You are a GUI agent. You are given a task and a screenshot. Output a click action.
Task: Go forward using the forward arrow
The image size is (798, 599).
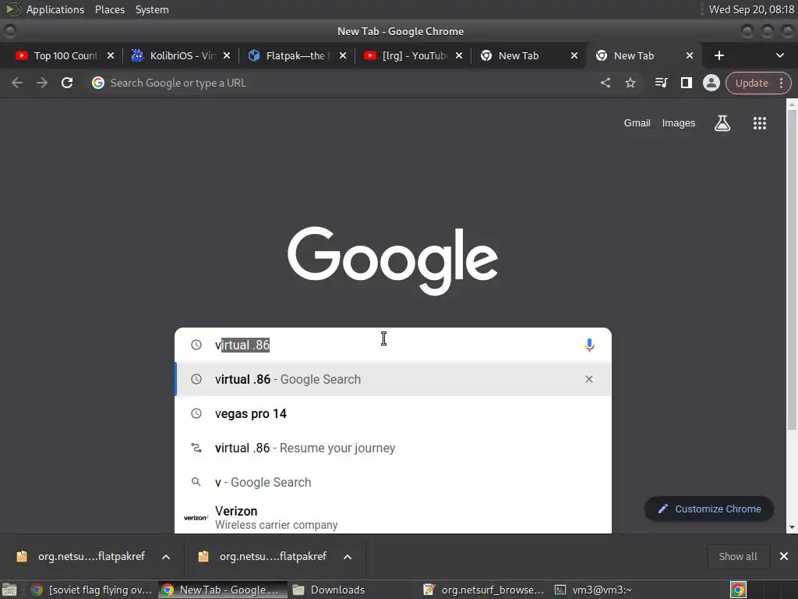[x=42, y=83]
